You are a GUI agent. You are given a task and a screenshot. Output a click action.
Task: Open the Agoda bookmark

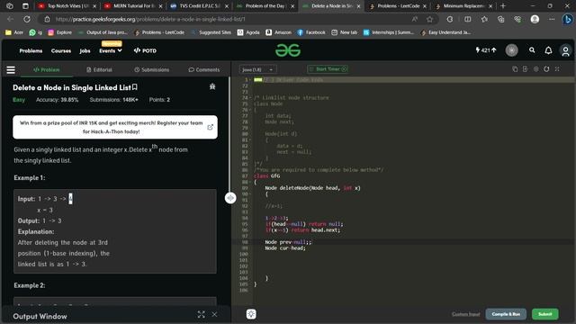click(x=248, y=32)
